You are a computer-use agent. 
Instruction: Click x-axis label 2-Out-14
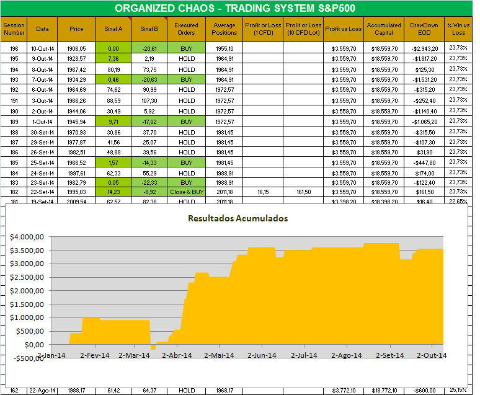click(432, 355)
